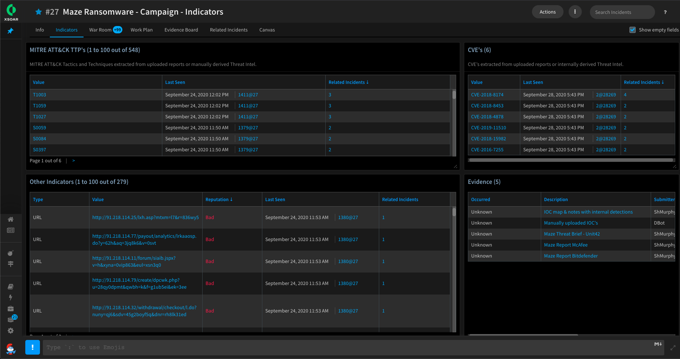Uncheck the Show empty fields checkbox
680x359 pixels.
[x=632, y=30]
